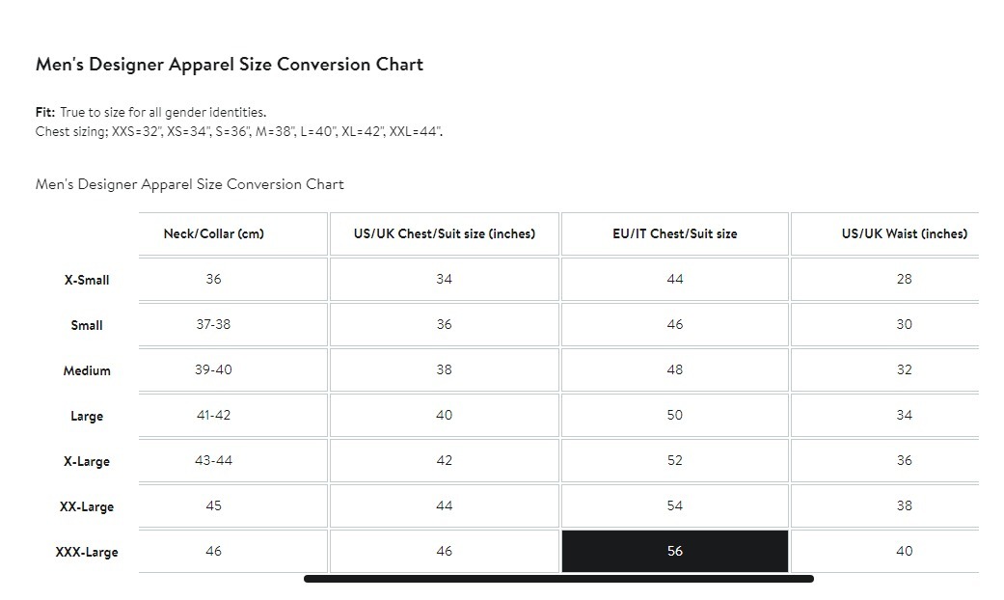Screen dimensions: 1004x600
Task: Select the Small row label
Action: pyautogui.click(x=87, y=325)
